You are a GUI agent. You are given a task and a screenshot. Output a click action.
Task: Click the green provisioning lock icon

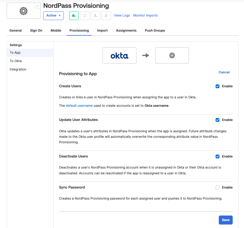pos(74,16)
